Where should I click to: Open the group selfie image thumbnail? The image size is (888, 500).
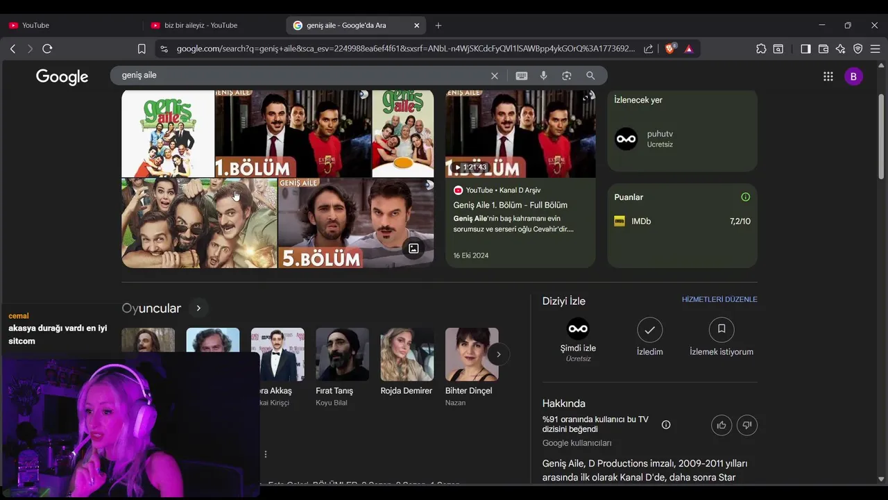199,223
